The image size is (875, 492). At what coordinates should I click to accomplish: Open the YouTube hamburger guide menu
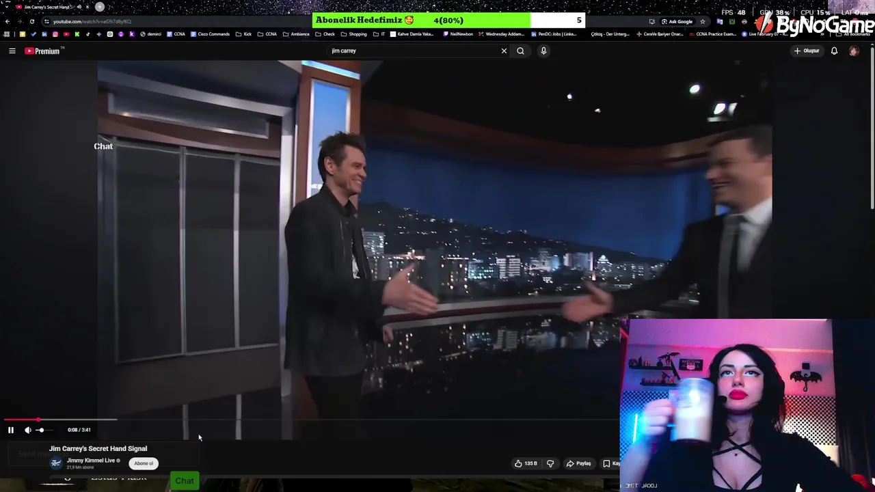click(x=12, y=51)
